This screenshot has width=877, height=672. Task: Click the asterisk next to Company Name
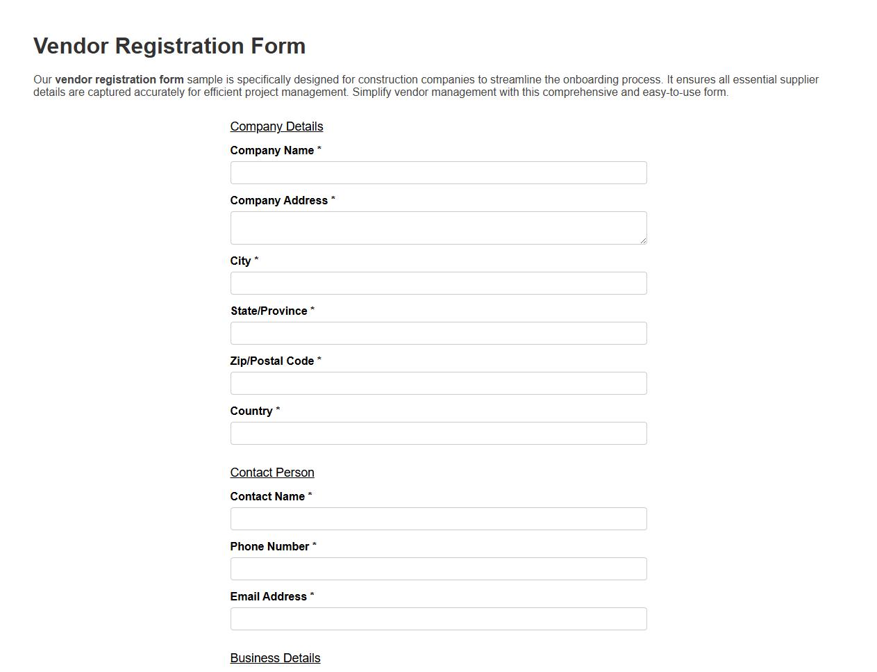pyautogui.click(x=319, y=149)
